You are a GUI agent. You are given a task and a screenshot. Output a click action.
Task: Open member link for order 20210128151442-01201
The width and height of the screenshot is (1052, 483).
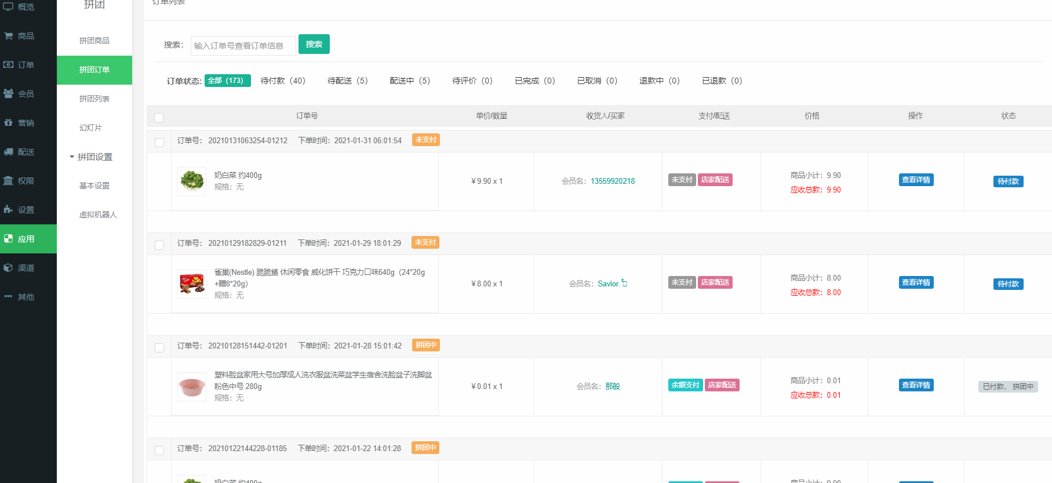613,386
